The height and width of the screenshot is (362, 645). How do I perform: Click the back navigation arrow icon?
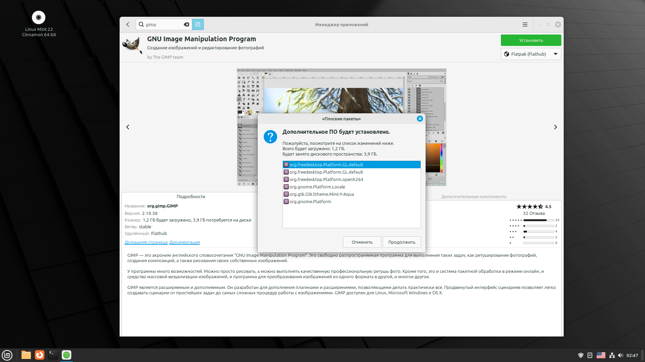(128, 24)
